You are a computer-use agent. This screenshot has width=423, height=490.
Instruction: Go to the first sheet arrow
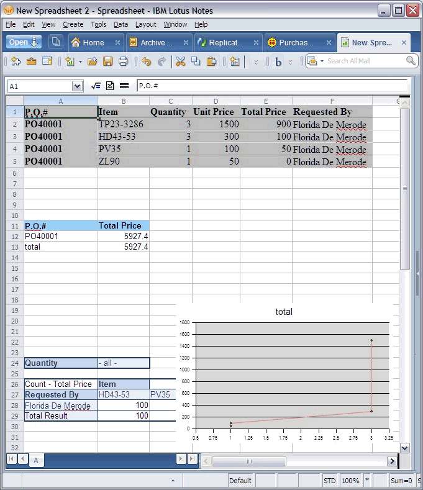point(11,459)
